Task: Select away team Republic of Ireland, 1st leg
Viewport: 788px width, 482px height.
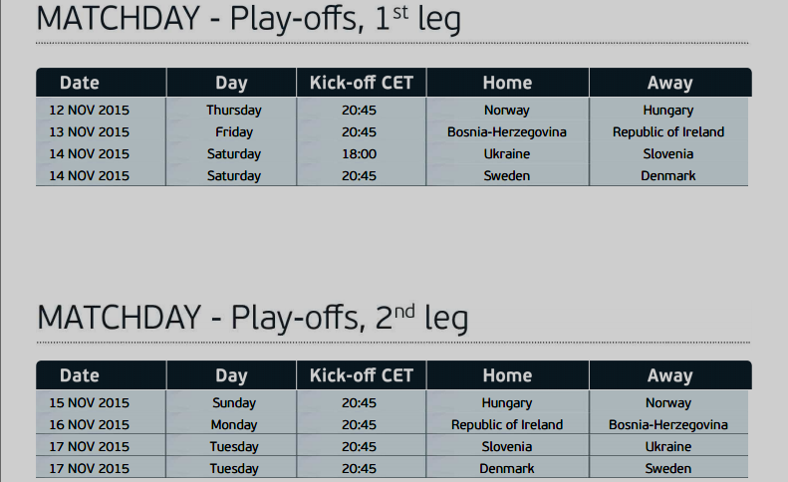Action: [668, 132]
